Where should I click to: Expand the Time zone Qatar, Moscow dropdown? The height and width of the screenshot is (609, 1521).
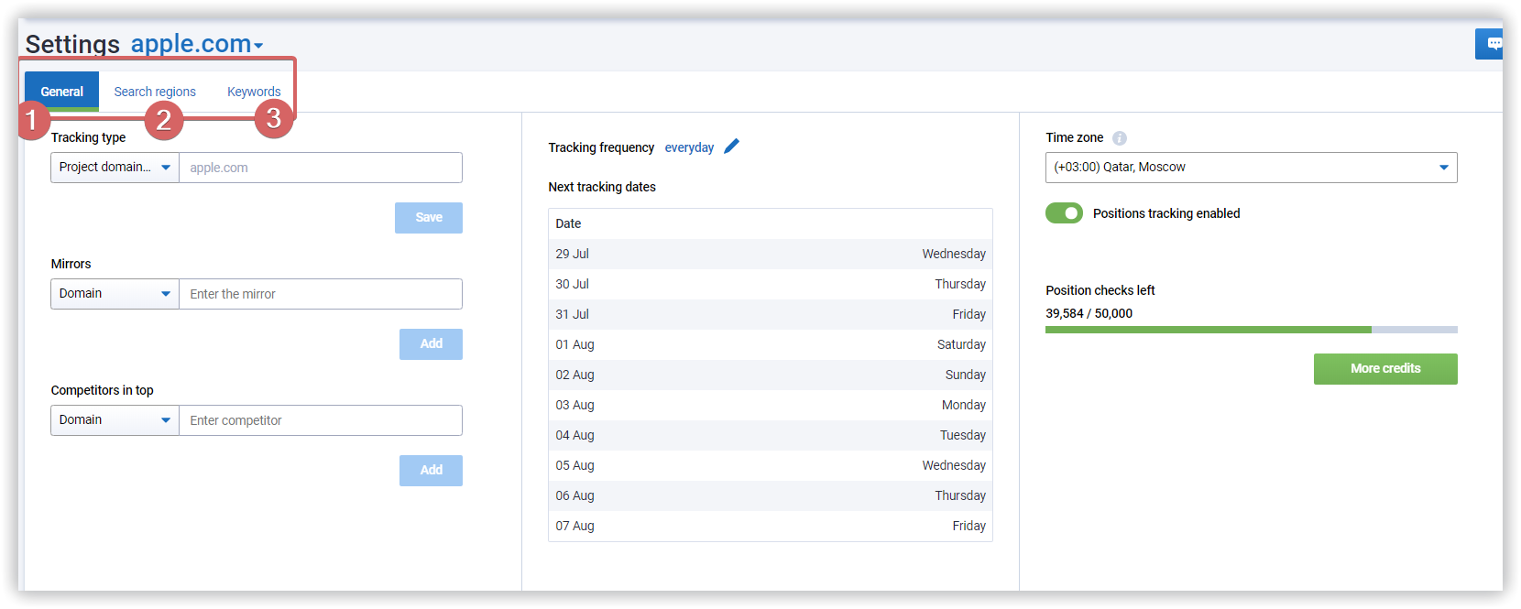tap(1251, 168)
